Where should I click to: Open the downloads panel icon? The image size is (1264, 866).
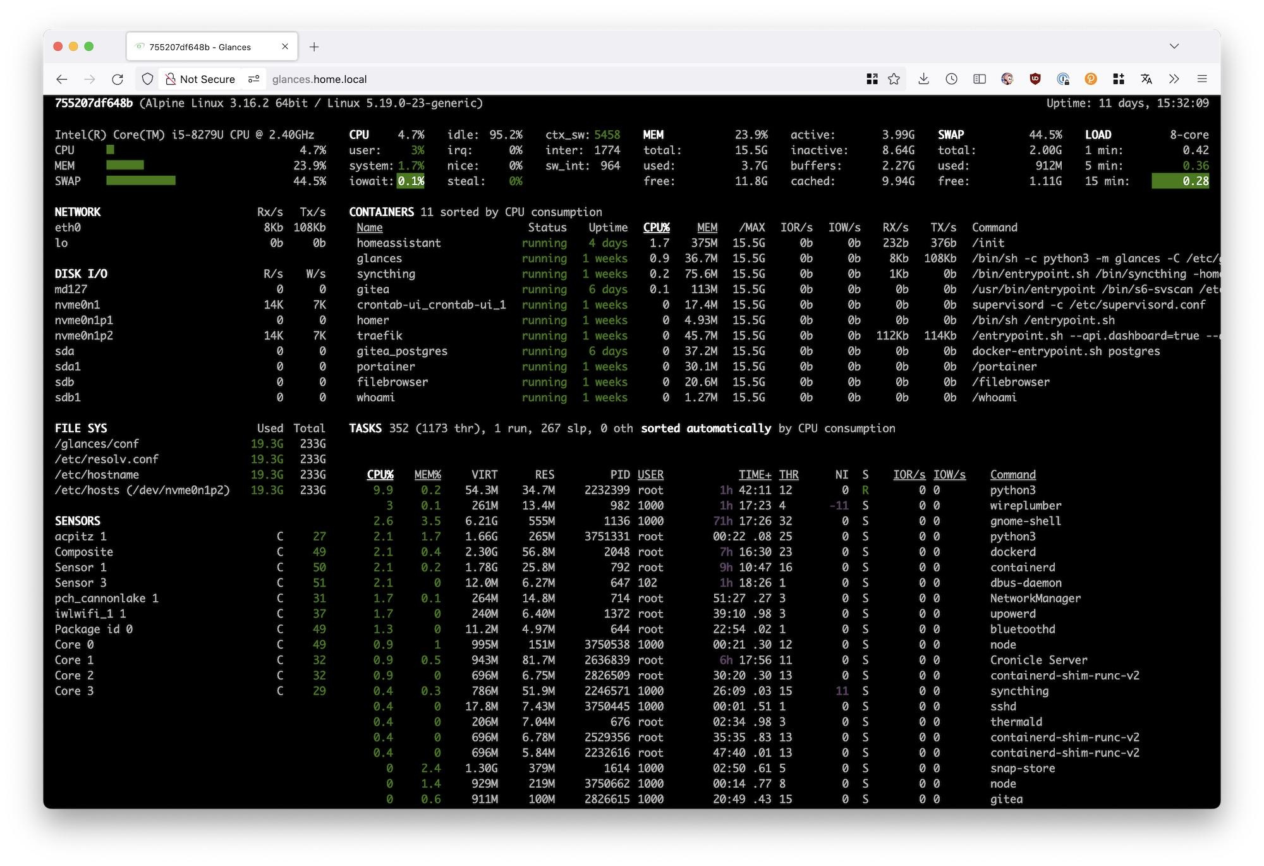coord(923,79)
